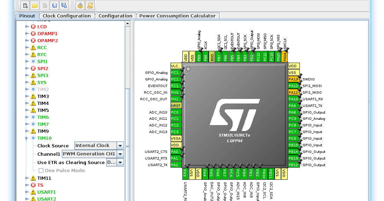This screenshot has height=201, width=384.
Task: Click the PA13 pin assigned to SWDIO
Action: tap(294, 79)
